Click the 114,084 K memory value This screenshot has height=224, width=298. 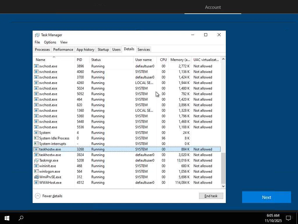pyautogui.click(x=182, y=183)
